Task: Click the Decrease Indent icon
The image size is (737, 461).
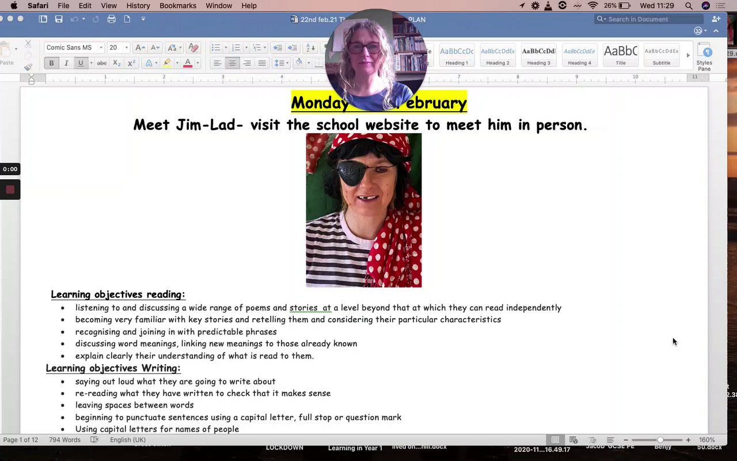Action: [x=278, y=48]
